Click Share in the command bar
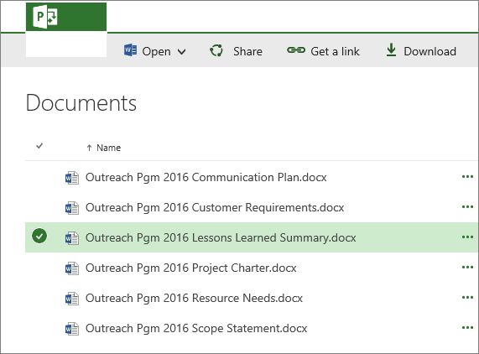This screenshot has height=354, width=479. (x=247, y=51)
